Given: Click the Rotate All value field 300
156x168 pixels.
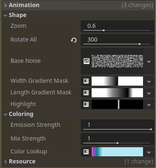Looking at the screenshot, I should (x=118, y=40).
